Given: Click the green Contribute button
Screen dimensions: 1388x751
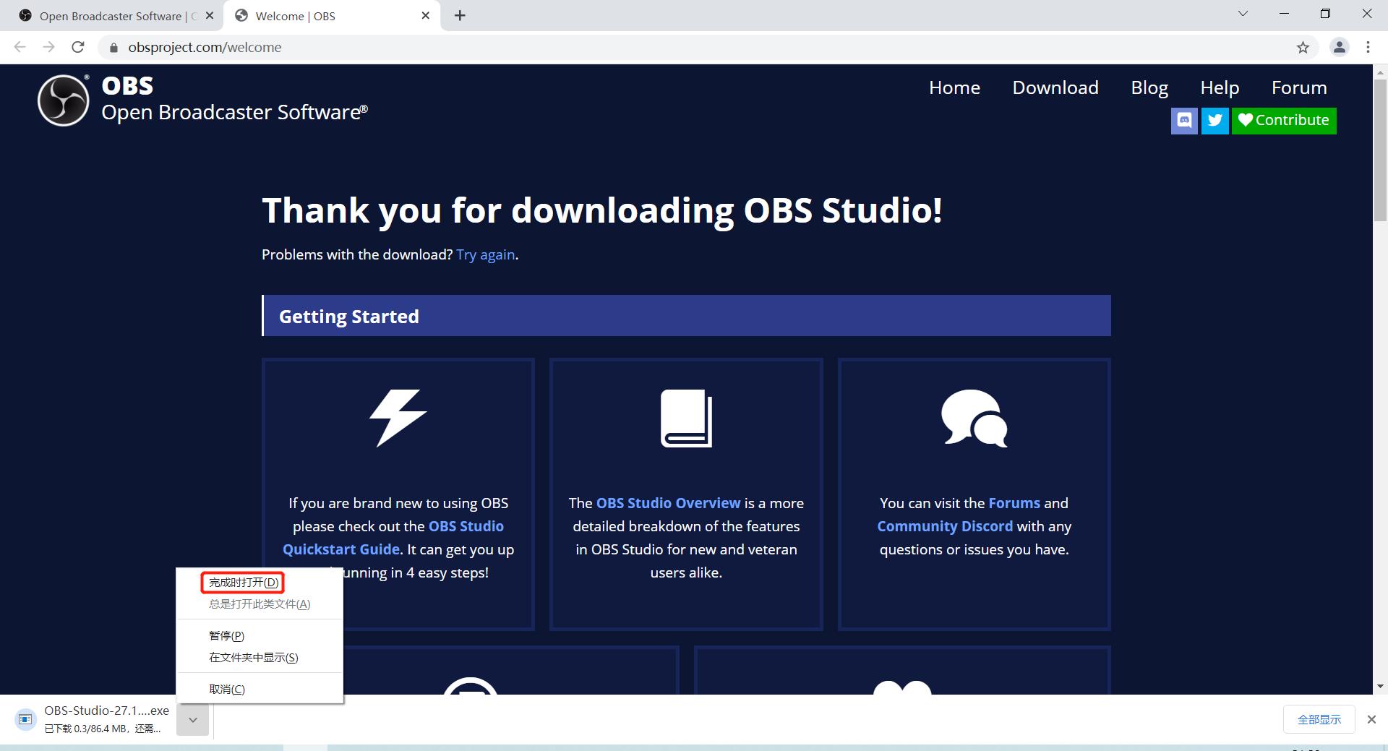Looking at the screenshot, I should pyautogui.click(x=1284, y=121).
